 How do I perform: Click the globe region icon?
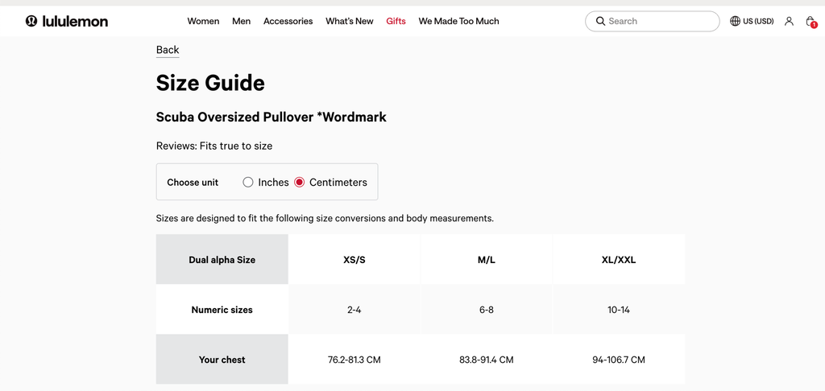pos(735,21)
